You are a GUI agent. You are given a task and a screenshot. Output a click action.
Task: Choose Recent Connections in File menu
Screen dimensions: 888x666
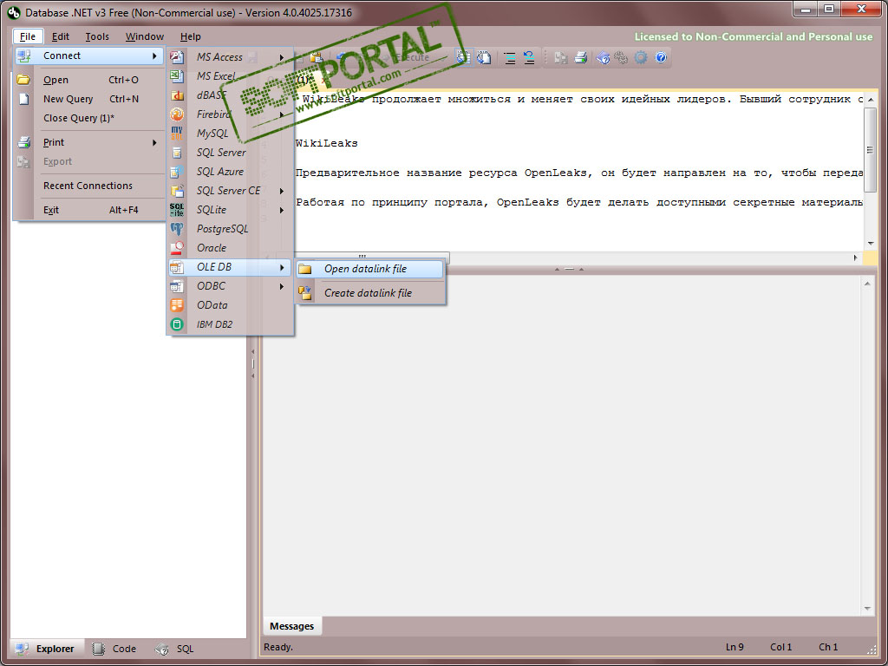click(88, 186)
